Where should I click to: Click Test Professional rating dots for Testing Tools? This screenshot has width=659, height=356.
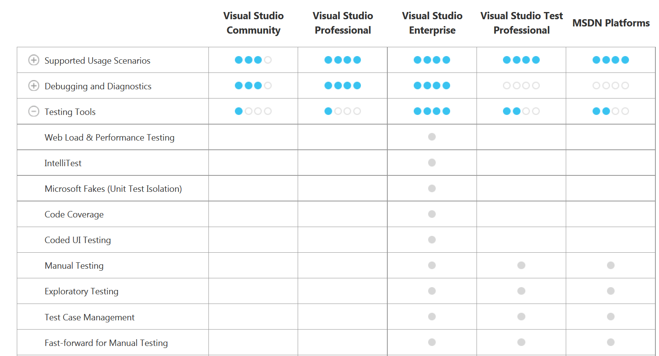[x=521, y=111]
